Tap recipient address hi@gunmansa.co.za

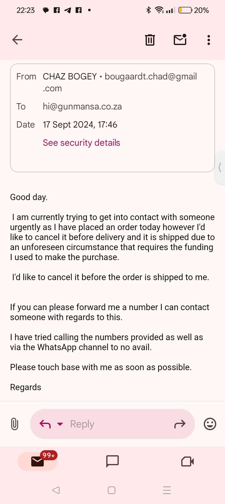point(82,107)
